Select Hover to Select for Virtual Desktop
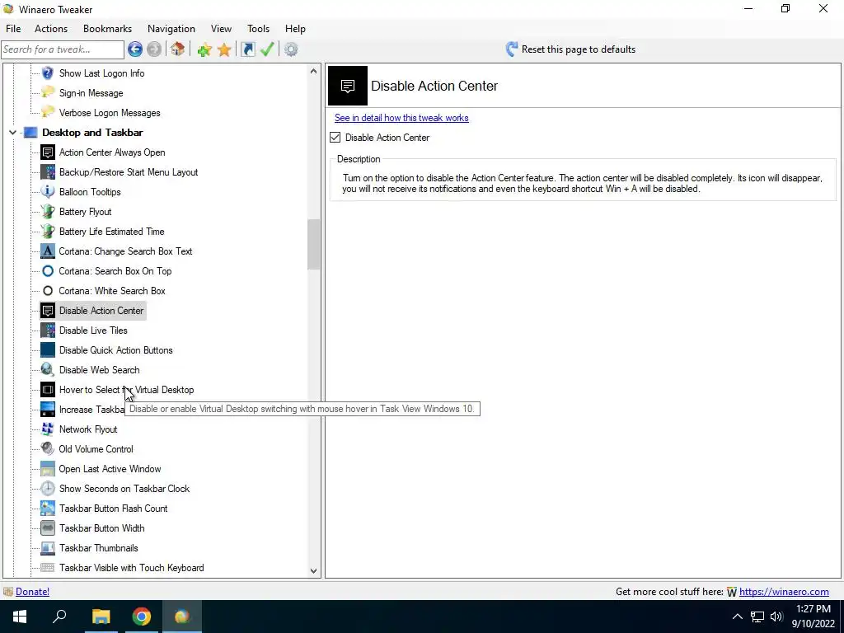This screenshot has height=633, width=844. 126,390
